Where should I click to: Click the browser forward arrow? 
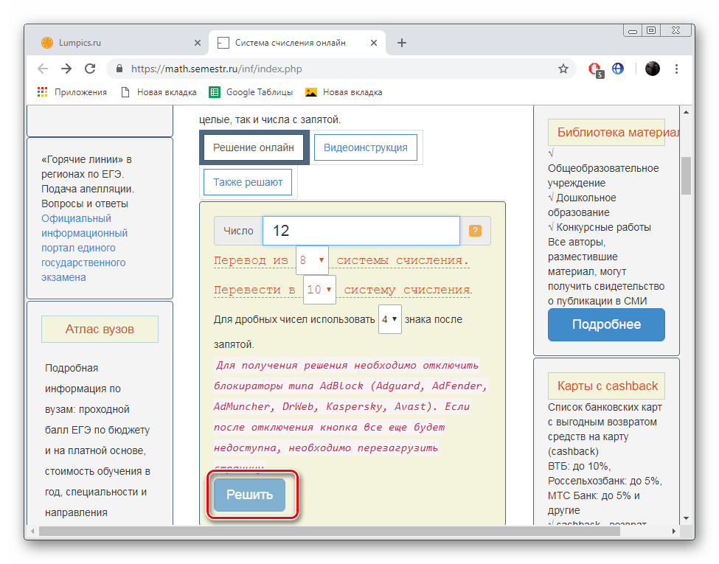(x=66, y=69)
